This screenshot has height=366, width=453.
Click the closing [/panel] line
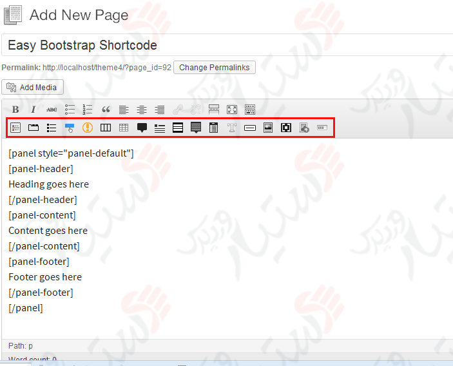click(26, 308)
